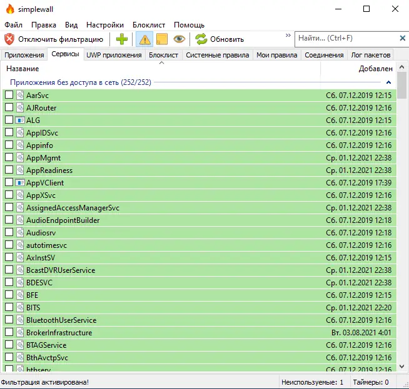409x389 pixels.
Task: Click the scrollbar up arrow
Action: (401, 67)
